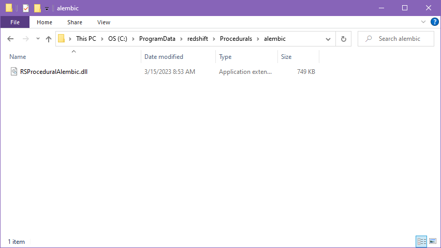Open the File ribbon tab

pyautogui.click(x=15, y=22)
